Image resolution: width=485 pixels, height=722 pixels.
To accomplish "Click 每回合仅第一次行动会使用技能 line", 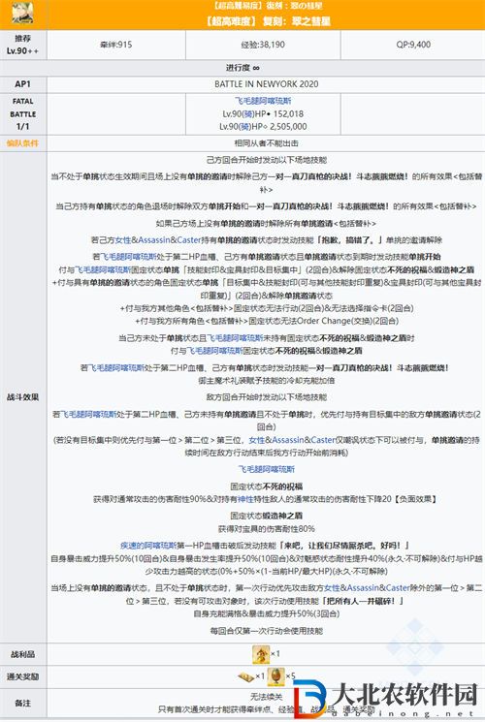I will [x=266, y=631].
